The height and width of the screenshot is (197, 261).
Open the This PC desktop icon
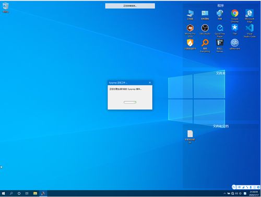[190, 15]
